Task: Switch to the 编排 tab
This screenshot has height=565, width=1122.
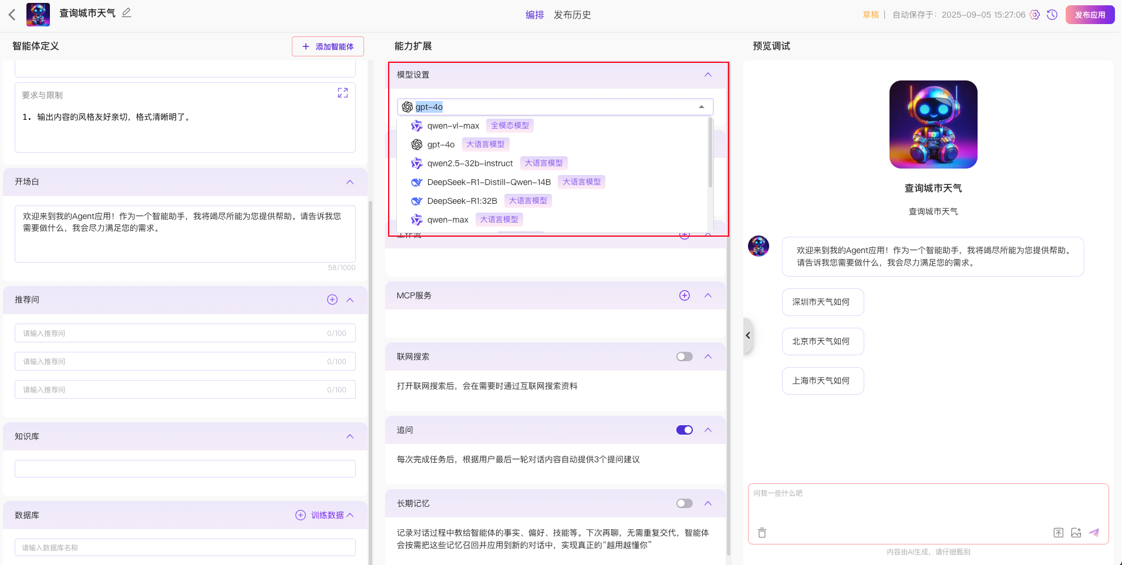Action: pos(534,15)
